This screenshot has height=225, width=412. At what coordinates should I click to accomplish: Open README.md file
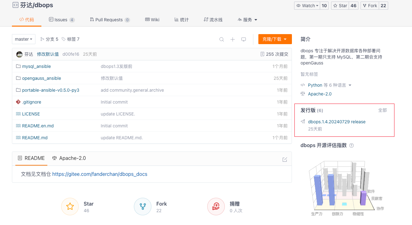35,138
